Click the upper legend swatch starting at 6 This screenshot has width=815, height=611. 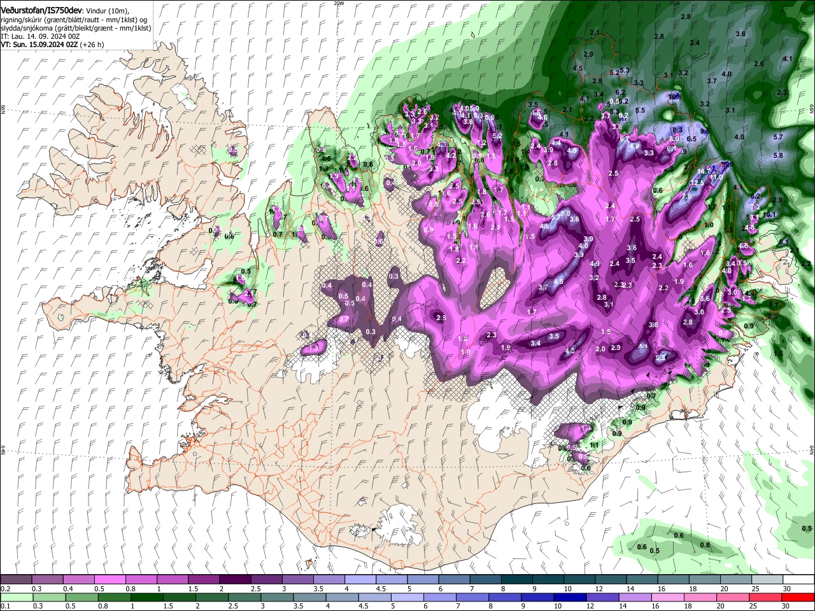point(453,580)
